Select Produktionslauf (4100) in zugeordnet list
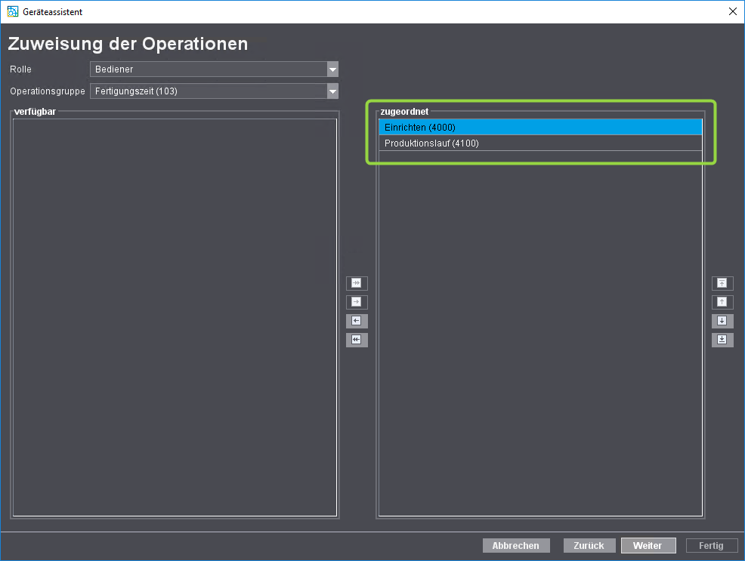The image size is (745, 561). pyautogui.click(x=540, y=143)
